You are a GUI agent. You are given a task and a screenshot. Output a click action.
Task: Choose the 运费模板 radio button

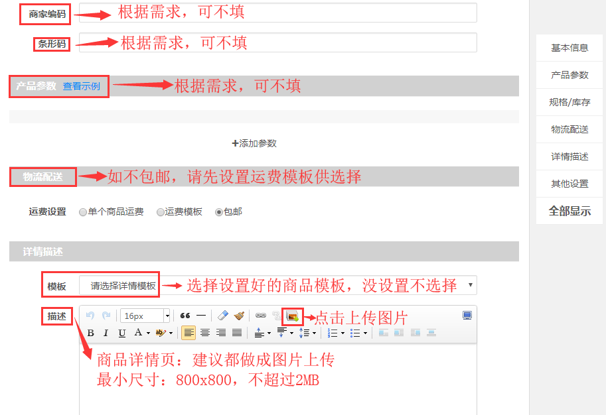click(x=161, y=212)
